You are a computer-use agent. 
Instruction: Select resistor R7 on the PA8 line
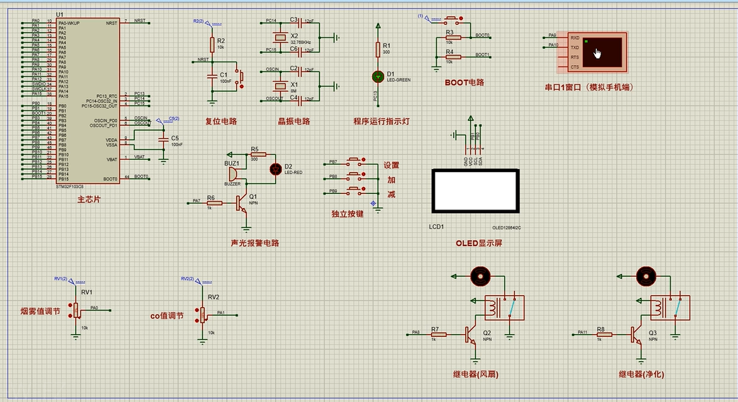click(x=438, y=334)
